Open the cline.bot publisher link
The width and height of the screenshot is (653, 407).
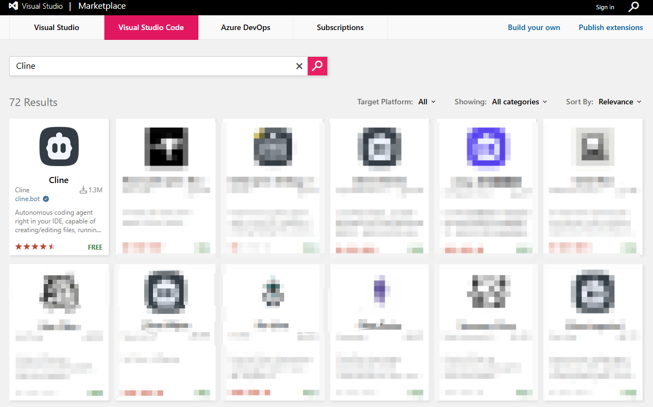27,199
